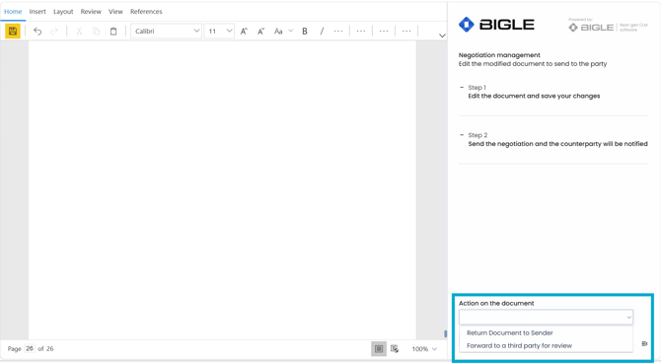This screenshot has height=363, width=661.
Task: Click the Copy icon
Action: (96, 32)
